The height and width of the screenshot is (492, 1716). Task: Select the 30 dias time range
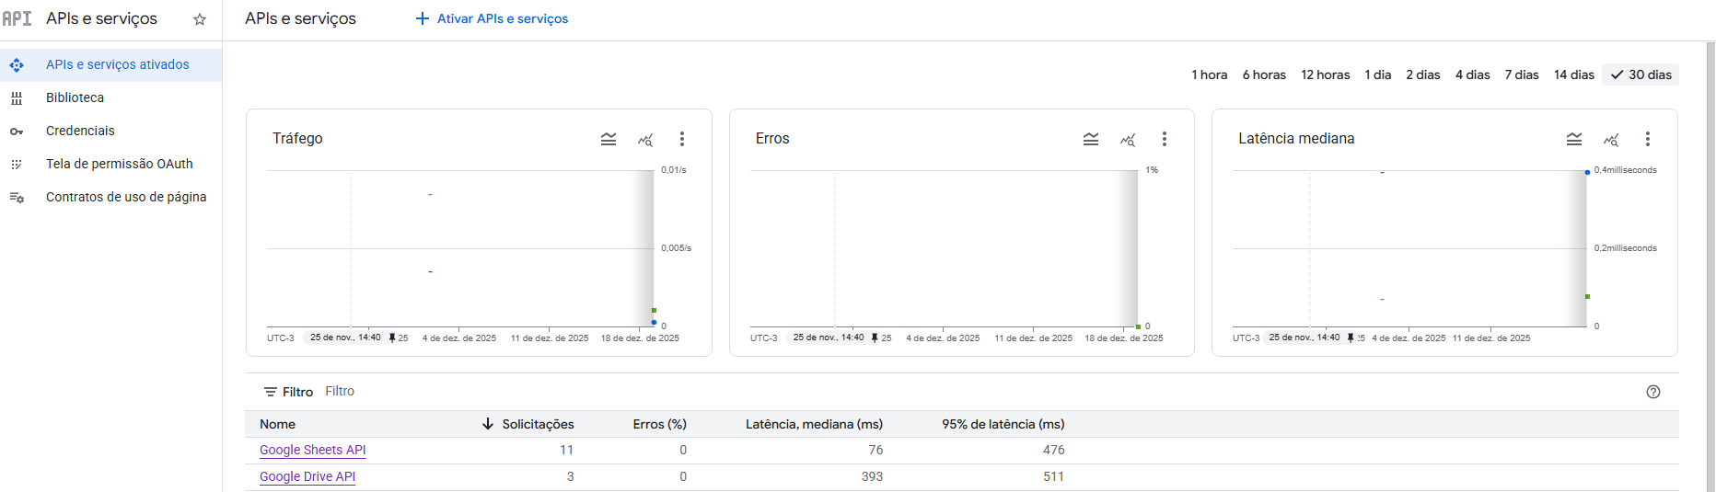coord(1641,74)
